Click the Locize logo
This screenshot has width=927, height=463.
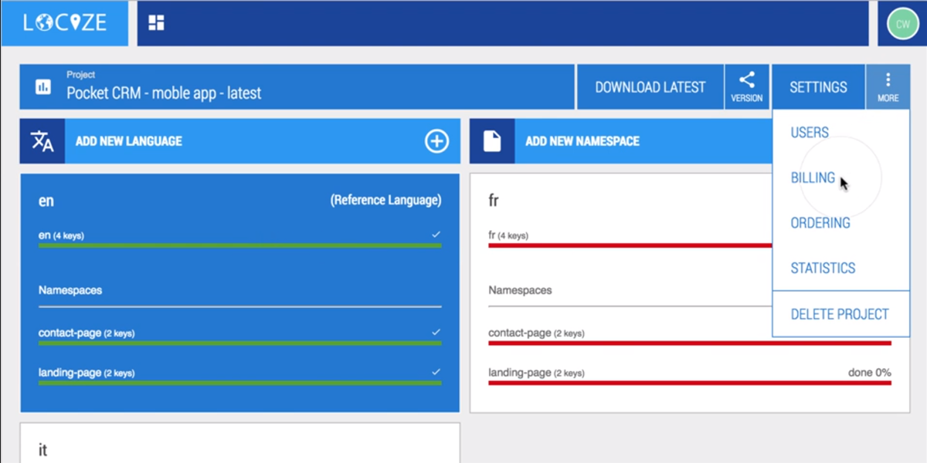(x=64, y=23)
